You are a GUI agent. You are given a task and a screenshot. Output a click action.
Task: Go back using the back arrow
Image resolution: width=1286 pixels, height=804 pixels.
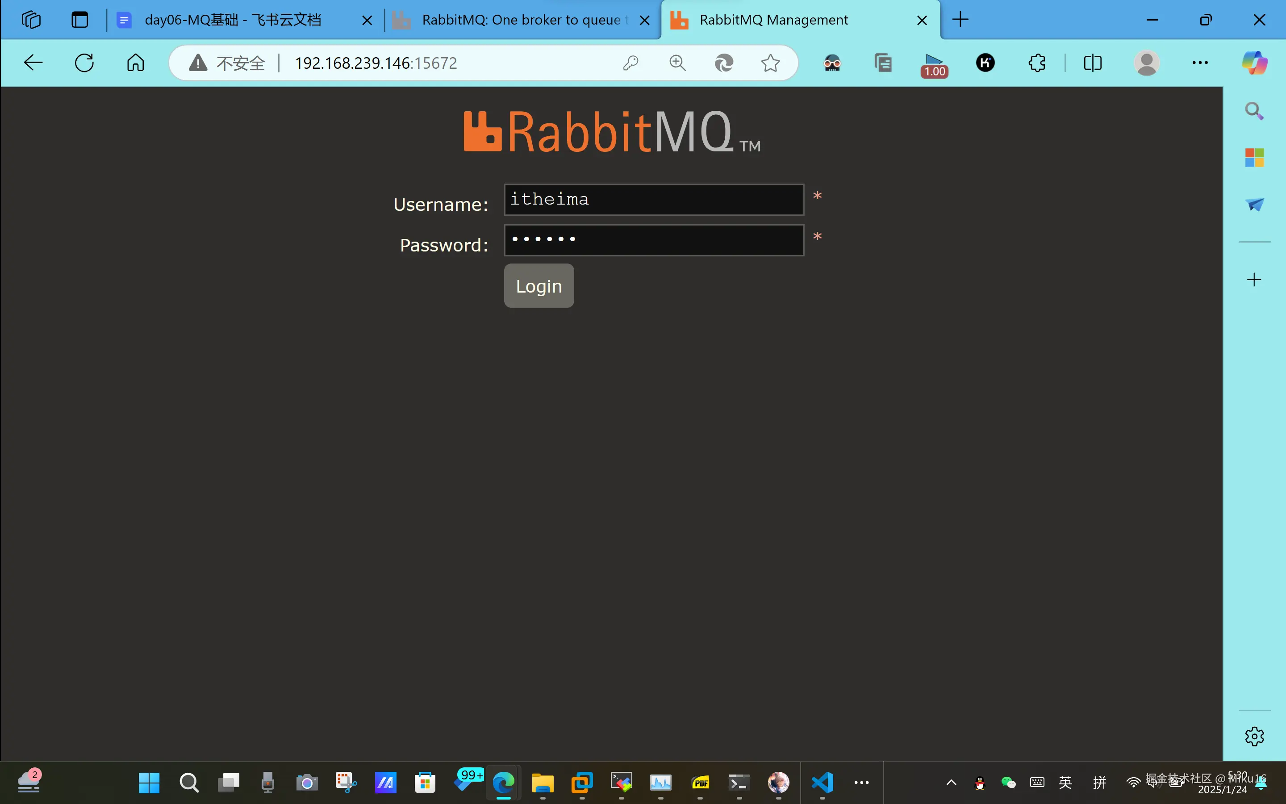pyautogui.click(x=33, y=63)
